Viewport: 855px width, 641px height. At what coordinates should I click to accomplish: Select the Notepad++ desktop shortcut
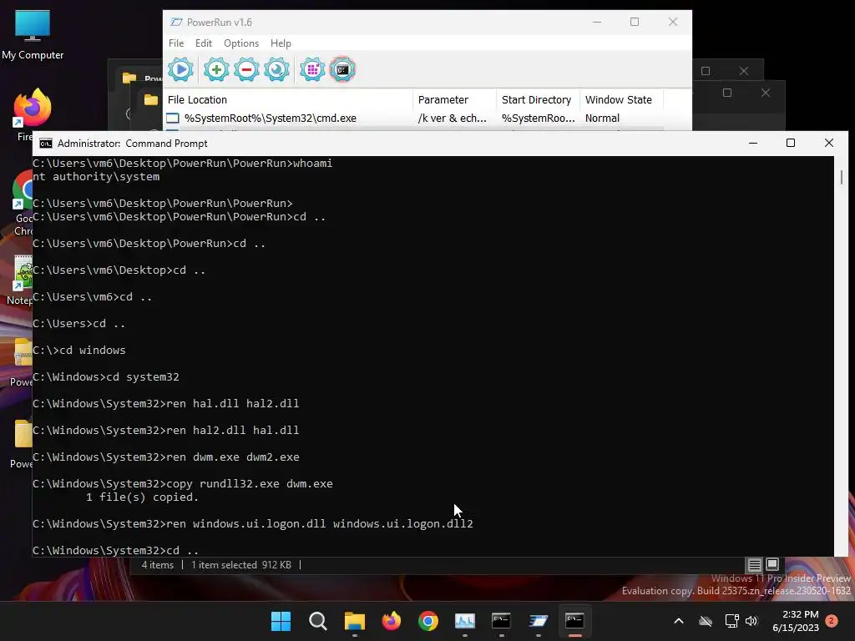tap(21, 280)
